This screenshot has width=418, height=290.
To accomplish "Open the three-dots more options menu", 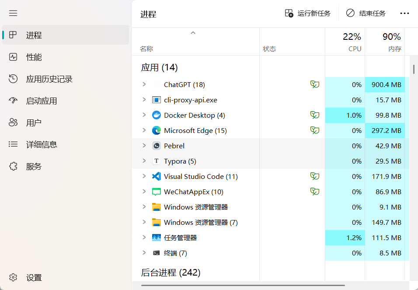I will [x=404, y=13].
